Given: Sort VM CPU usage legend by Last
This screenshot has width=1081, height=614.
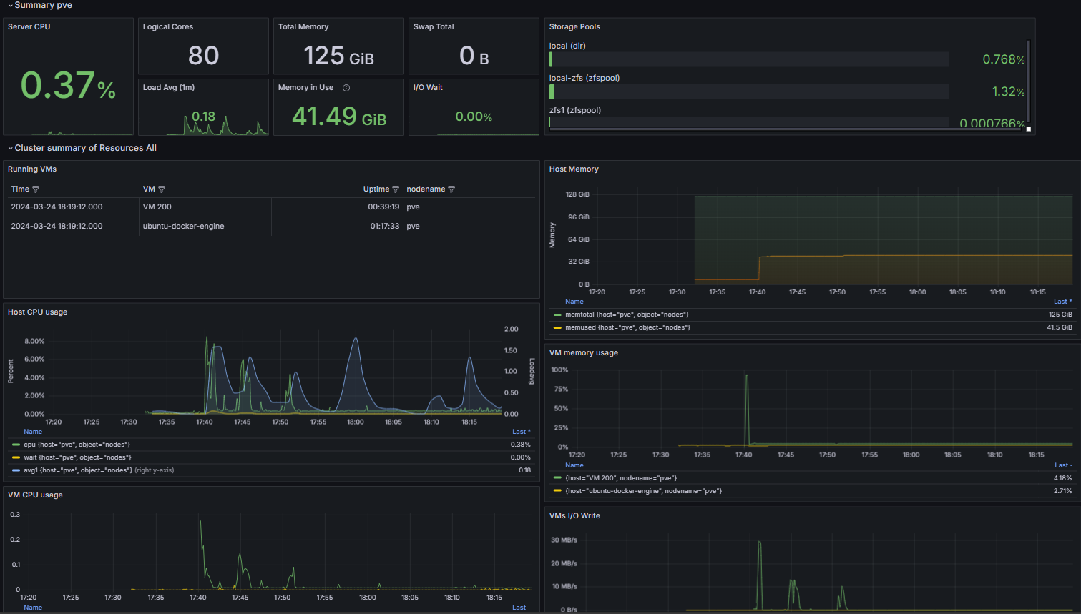Looking at the screenshot, I should tap(519, 608).
